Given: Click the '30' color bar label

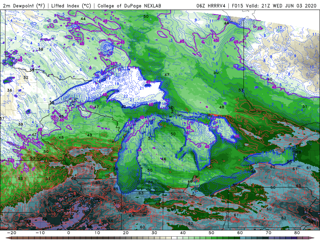Looking at the screenshot, I should point(154,233).
